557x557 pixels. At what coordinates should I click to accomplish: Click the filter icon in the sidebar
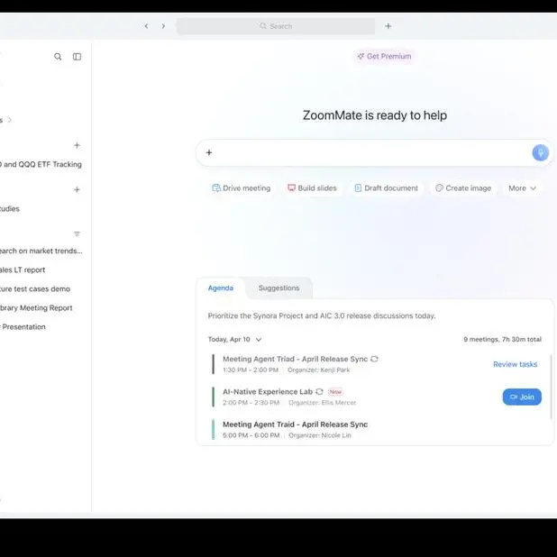(x=77, y=233)
